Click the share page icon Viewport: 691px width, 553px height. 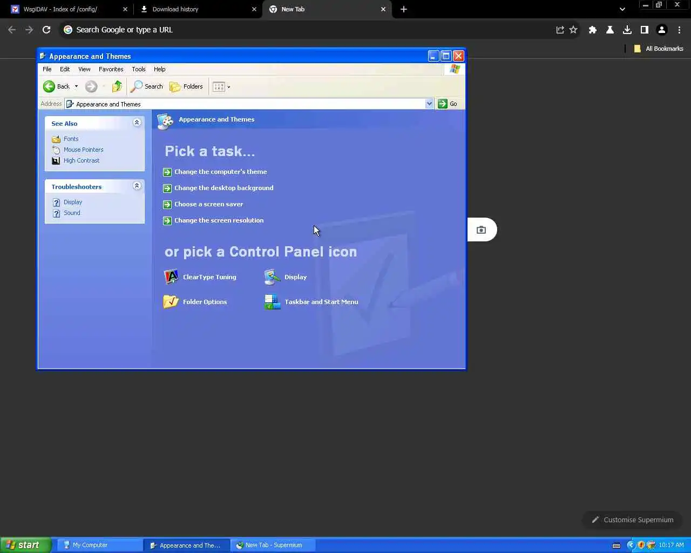click(x=560, y=30)
